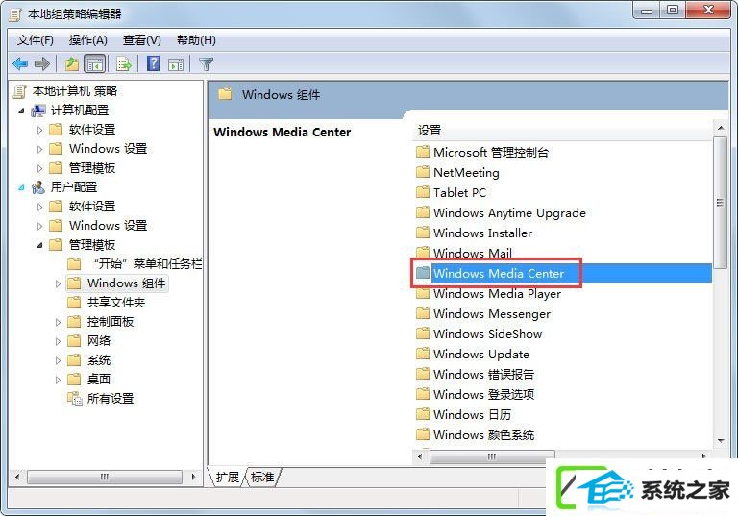Image resolution: width=738 pixels, height=516 pixels.
Task: Expand the 网络 tree node
Action: click(x=58, y=341)
